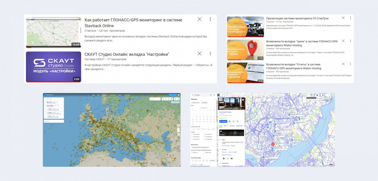Expand the Map Focus dropdown

tap(54, 121)
